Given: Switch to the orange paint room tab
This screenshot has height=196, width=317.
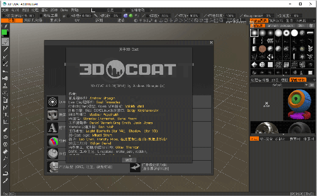Looking at the screenshot, I should (12, 21).
